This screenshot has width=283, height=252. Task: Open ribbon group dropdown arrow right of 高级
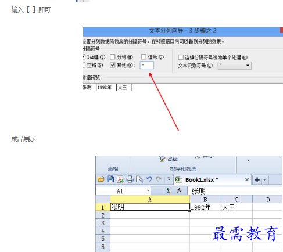click(x=248, y=160)
